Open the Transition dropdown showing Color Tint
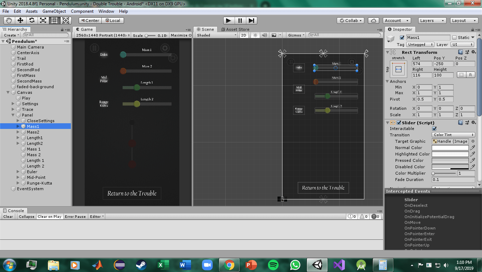Image resolution: width=482 pixels, height=272 pixels. pos(453,135)
